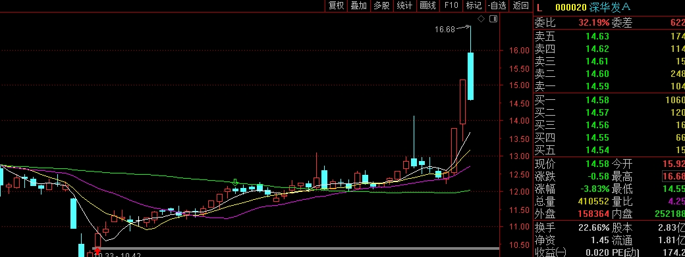Click the red L icon beside stock code
The height and width of the screenshot is (257, 685).
point(539,7)
